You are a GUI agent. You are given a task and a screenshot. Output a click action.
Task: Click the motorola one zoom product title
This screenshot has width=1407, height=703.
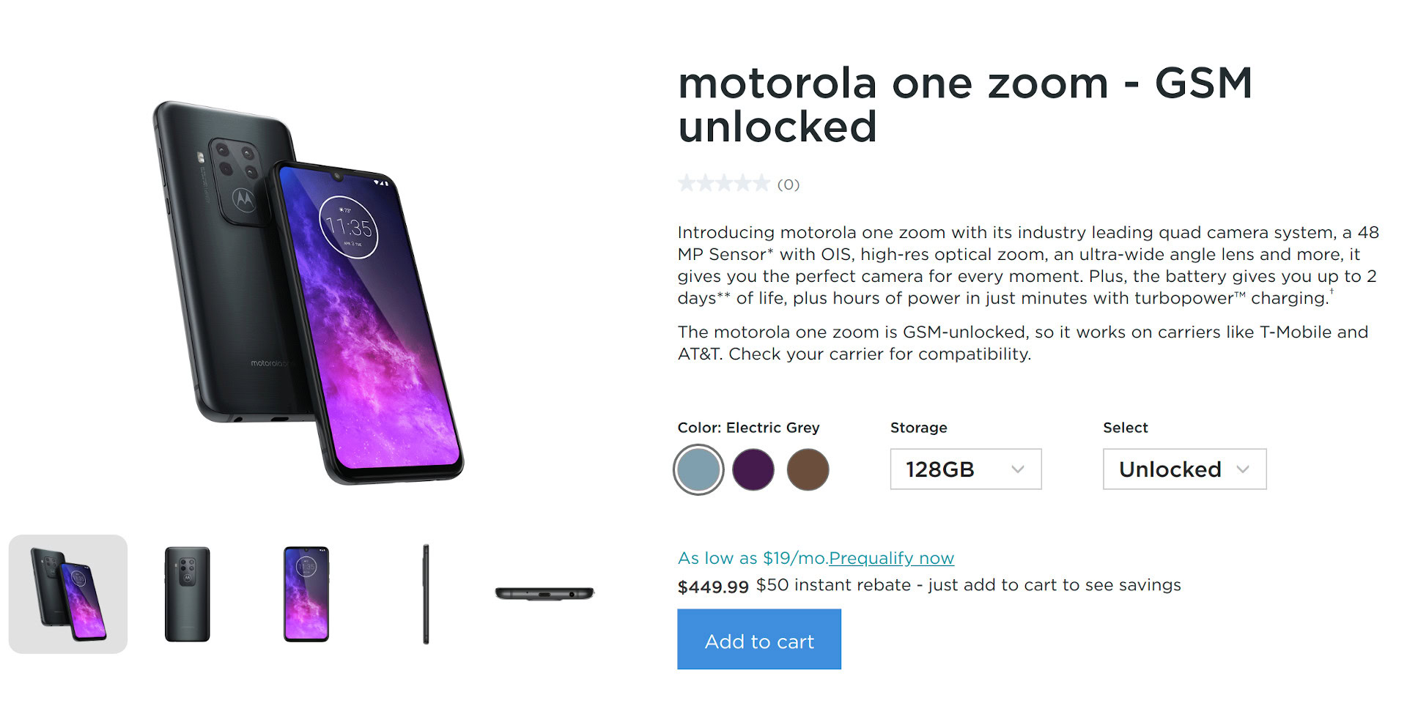(x=964, y=104)
